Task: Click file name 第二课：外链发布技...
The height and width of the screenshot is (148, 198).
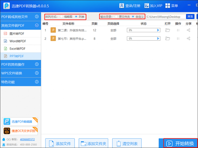Action: pyautogui.click(x=72, y=30)
